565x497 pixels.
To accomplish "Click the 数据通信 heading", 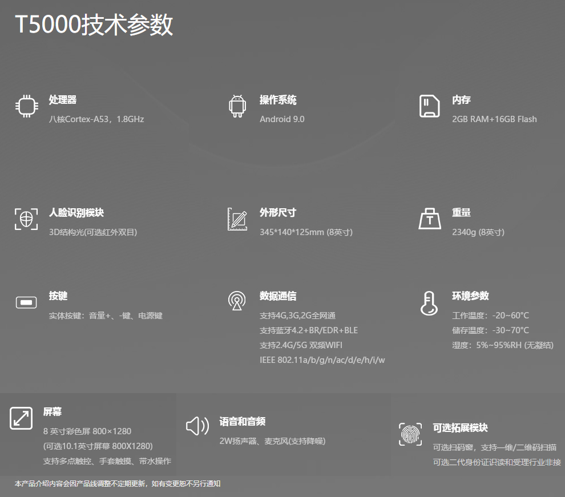I will [278, 296].
